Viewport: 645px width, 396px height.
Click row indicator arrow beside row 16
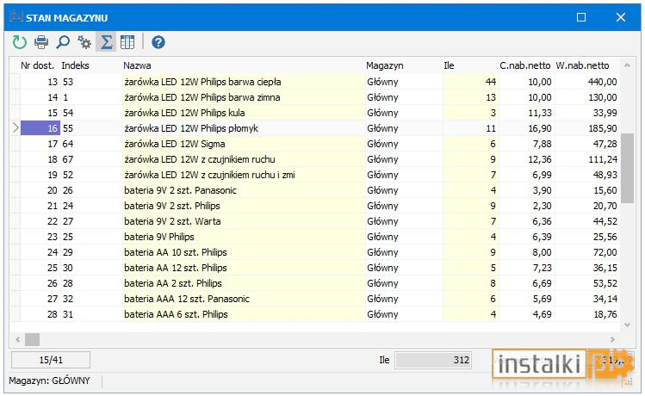click(x=16, y=128)
